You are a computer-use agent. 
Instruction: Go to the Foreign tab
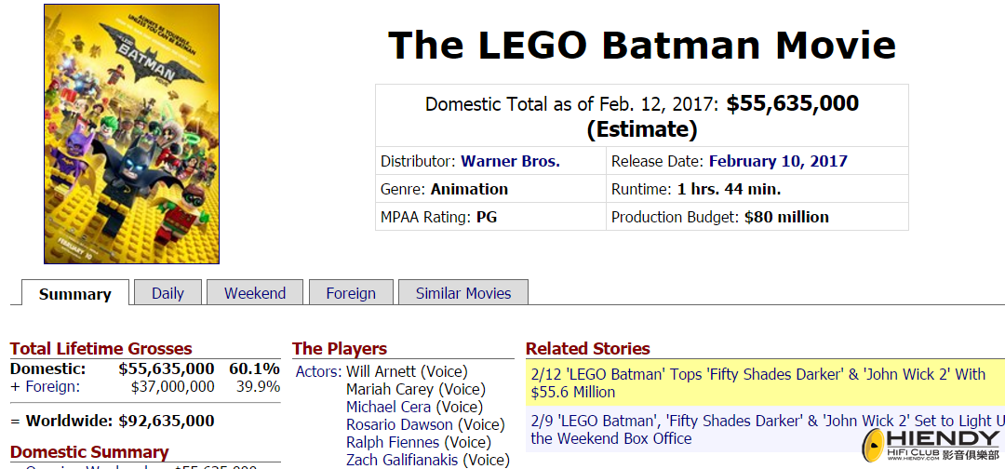[351, 293]
